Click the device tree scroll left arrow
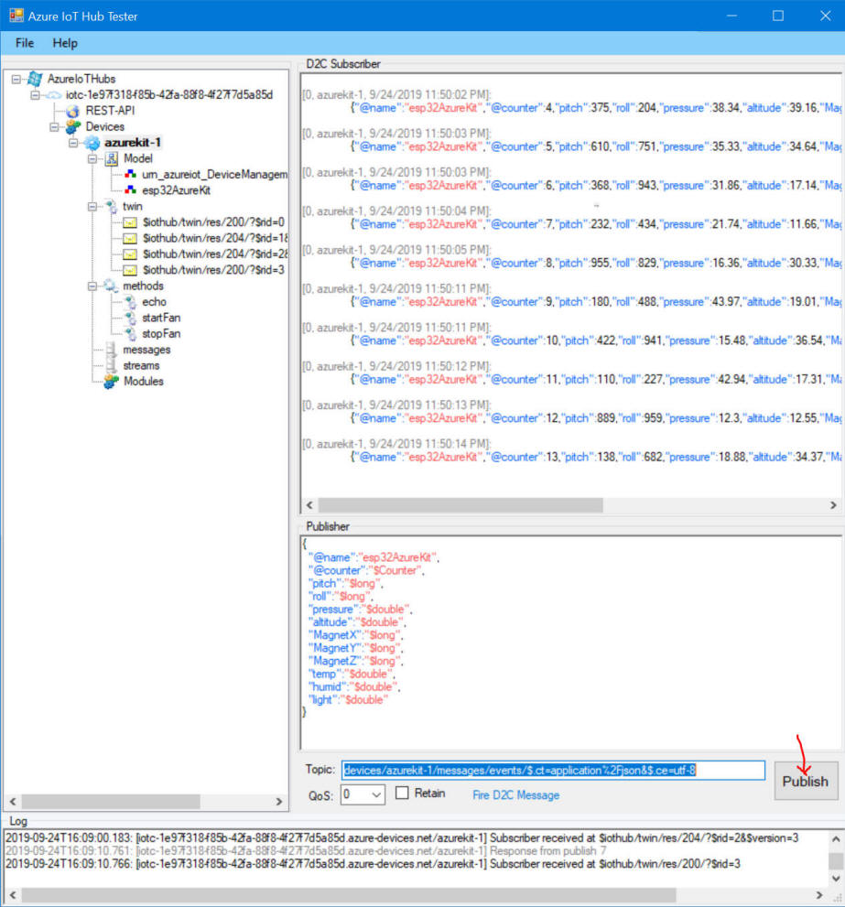This screenshot has height=907, width=845. click(x=13, y=802)
